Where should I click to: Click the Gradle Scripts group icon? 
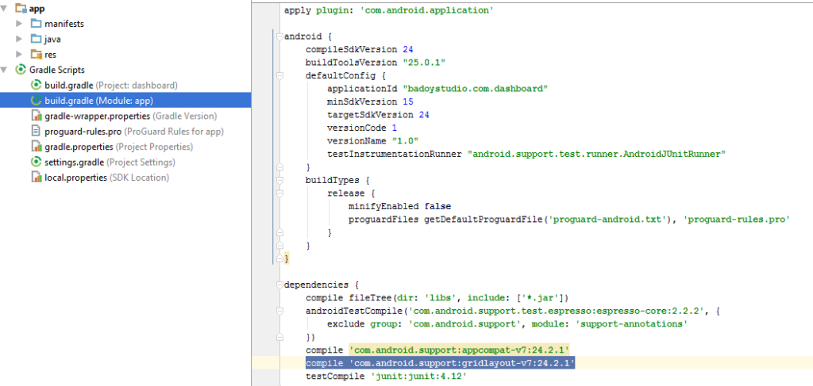pyautogui.click(x=21, y=70)
